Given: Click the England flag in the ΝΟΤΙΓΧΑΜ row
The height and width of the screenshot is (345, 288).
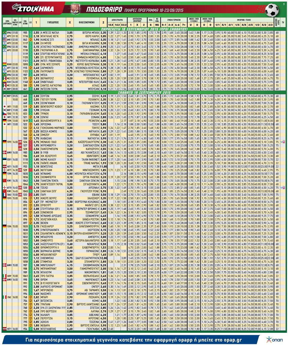Looking at the screenshot, I should [x=4, y=170].
